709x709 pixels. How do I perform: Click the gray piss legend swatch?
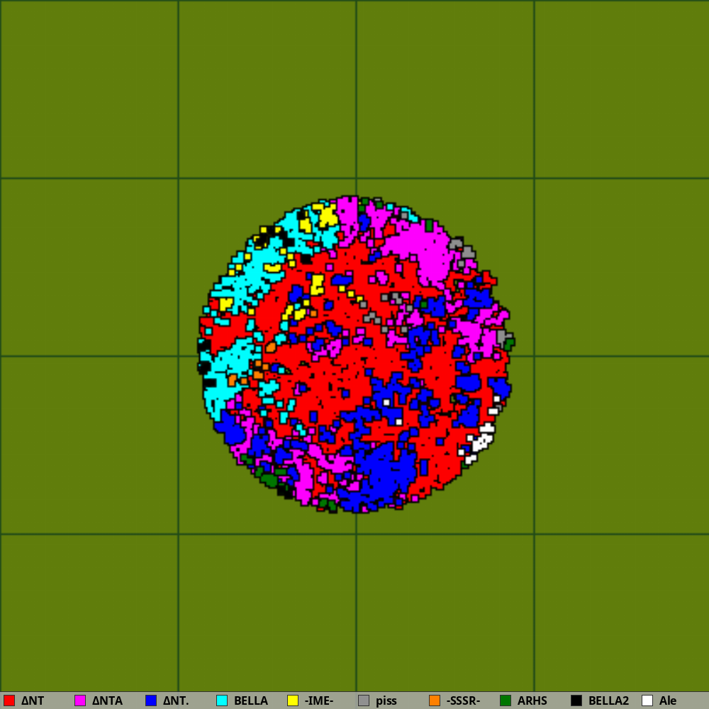[x=364, y=700]
